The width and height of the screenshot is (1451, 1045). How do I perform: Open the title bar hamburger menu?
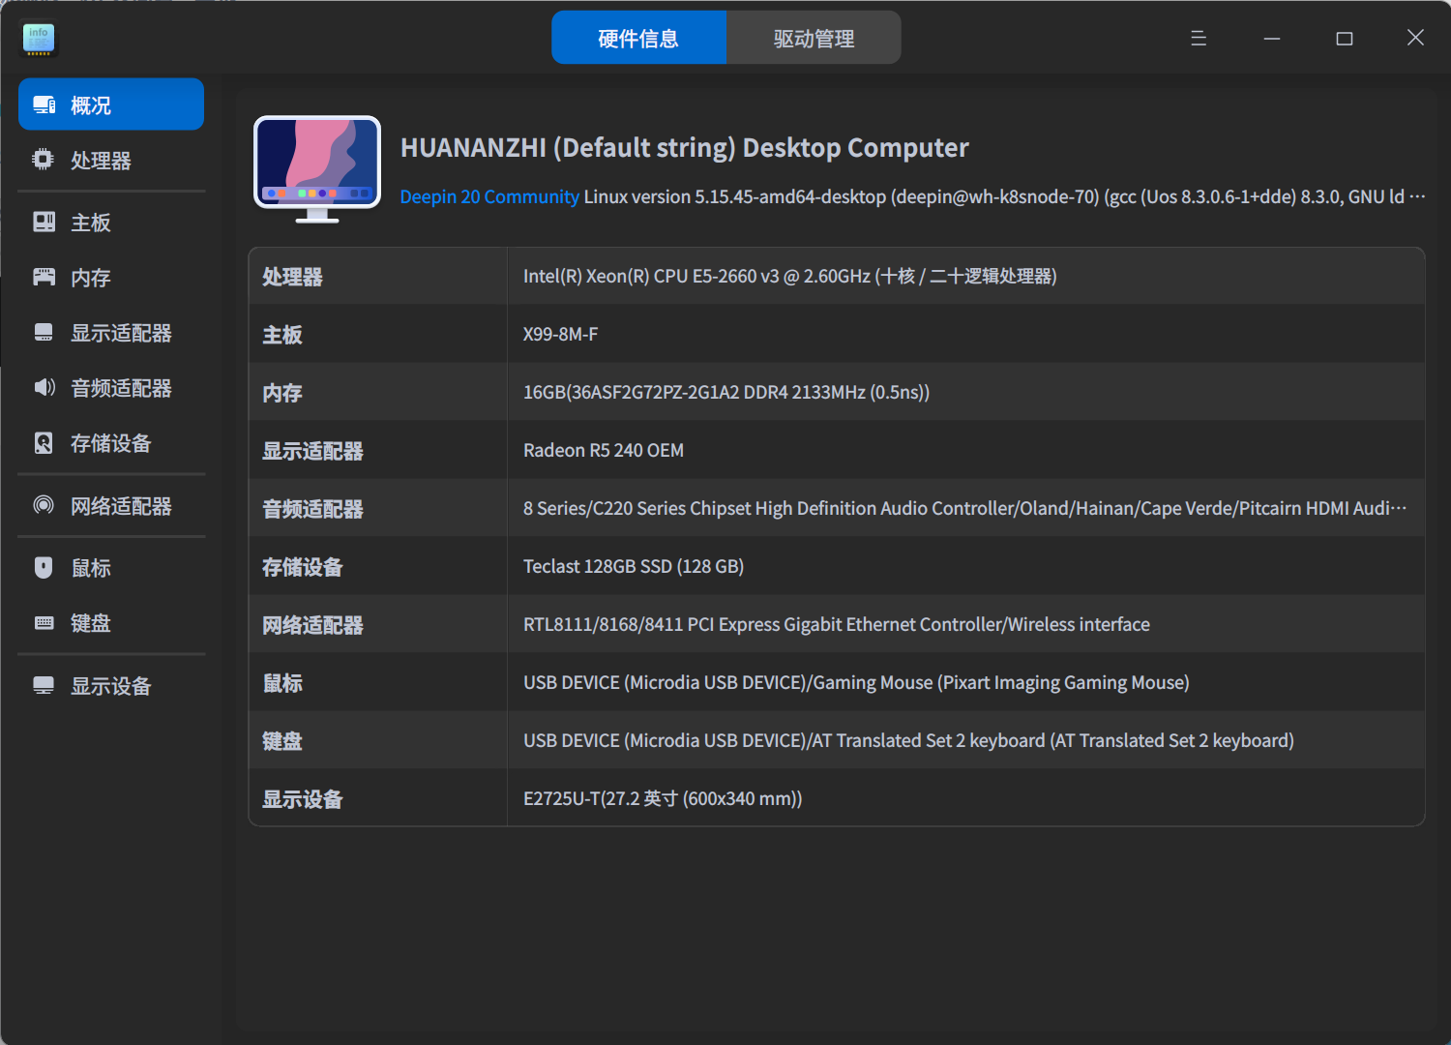1199,38
